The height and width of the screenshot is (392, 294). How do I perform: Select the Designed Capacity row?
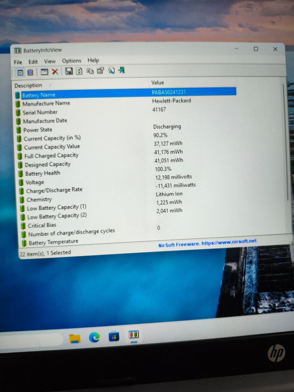tap(127, 163)
